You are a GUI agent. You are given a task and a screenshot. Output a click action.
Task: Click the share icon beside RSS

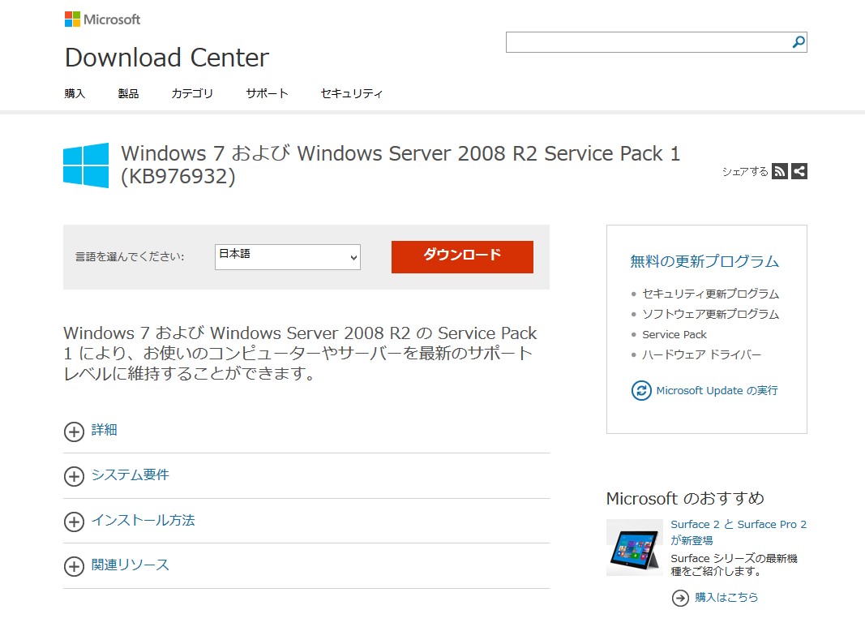pyautogui.click(x=799, y=171)
